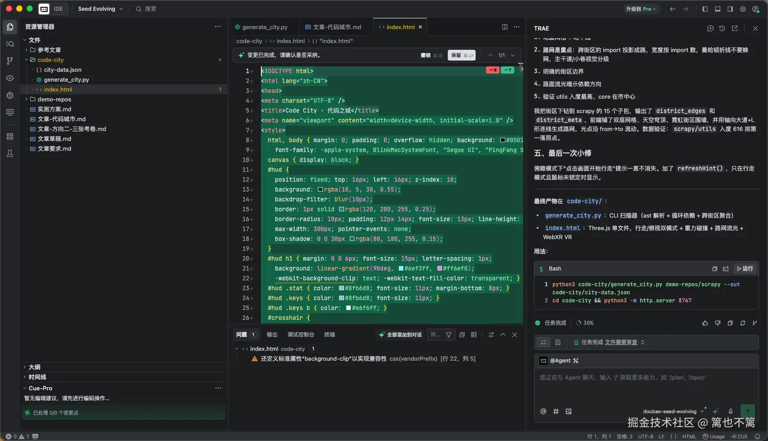Start voice input with the microphone

coord(731,411)
